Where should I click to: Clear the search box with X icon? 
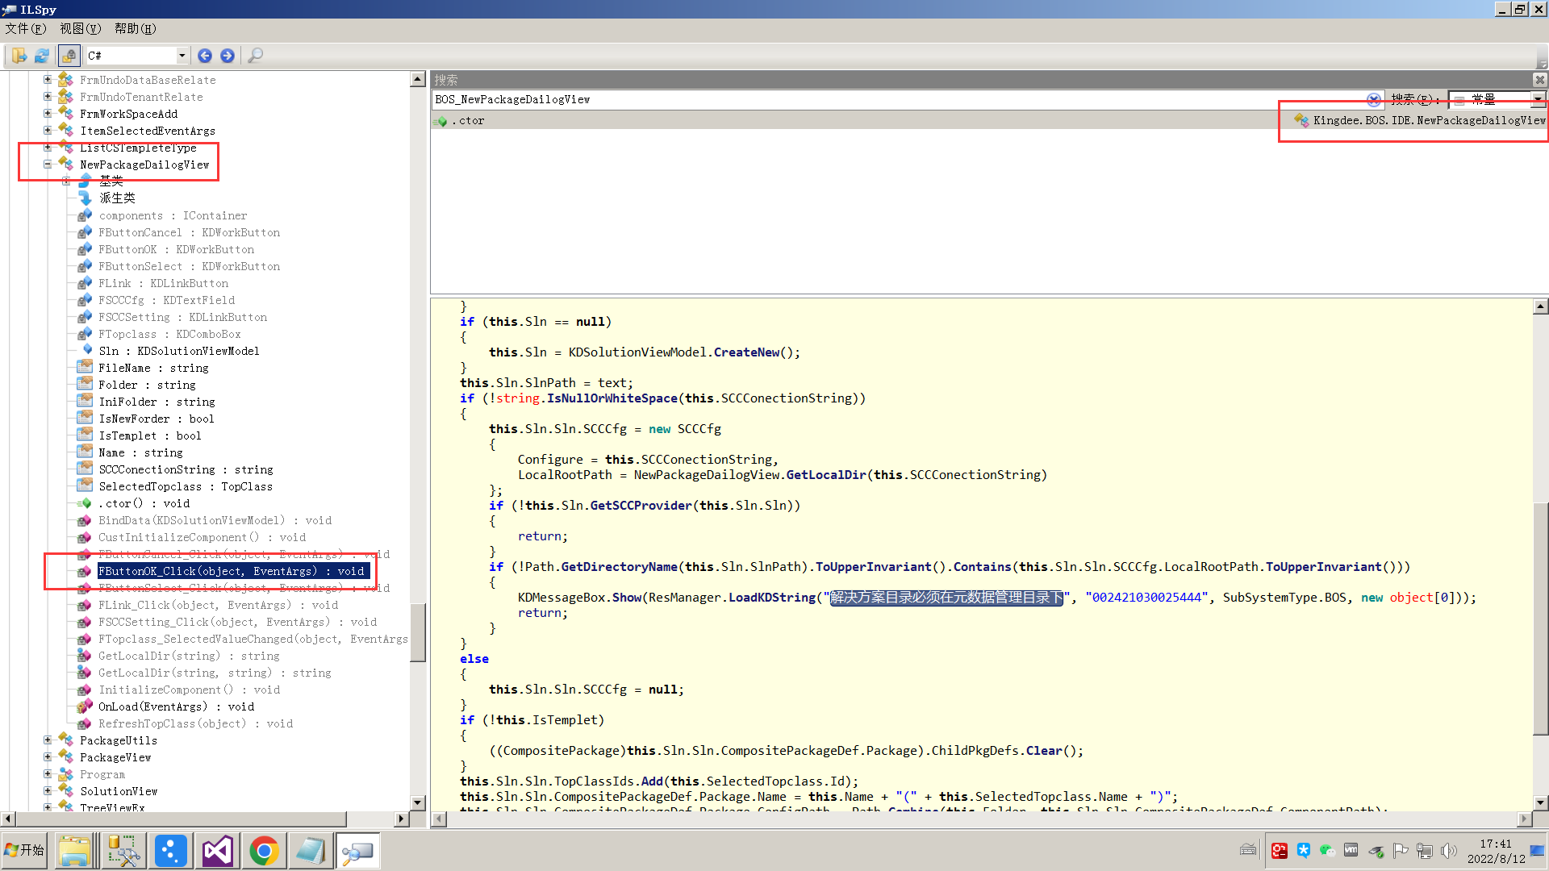coord(1373,99)
